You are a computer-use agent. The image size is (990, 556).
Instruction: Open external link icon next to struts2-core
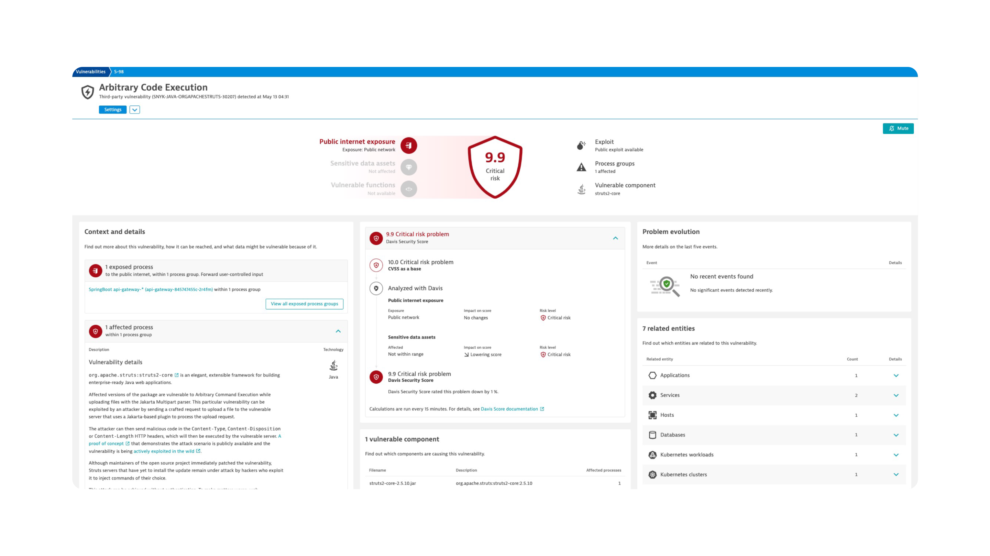(177, 375)
